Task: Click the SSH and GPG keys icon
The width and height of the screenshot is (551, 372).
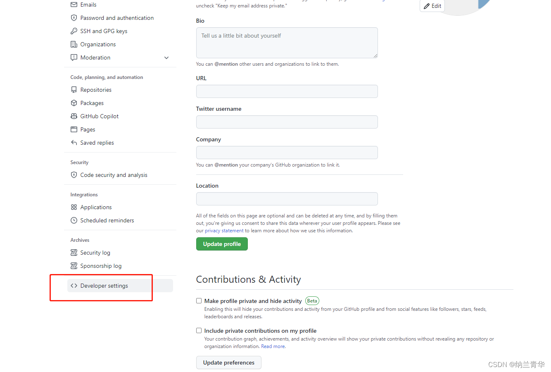Action: (74, 31)
